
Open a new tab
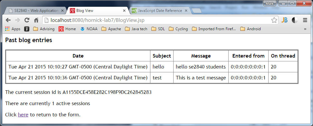pyautogui.click(x=197, y=11)
